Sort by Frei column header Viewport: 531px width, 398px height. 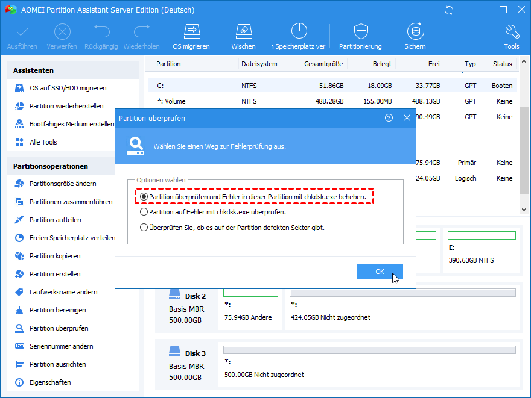pos(434,64)
